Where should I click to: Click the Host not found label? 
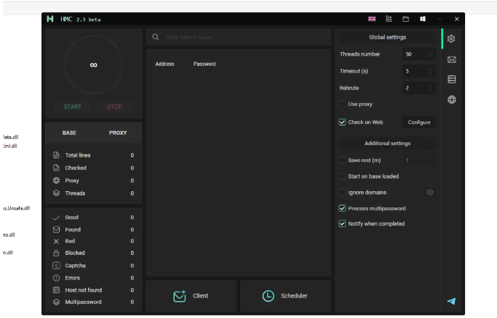[84, 290]
